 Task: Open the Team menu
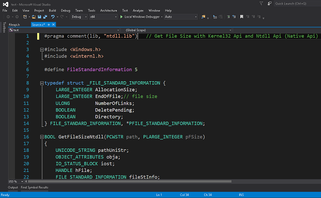click(79, 11)
